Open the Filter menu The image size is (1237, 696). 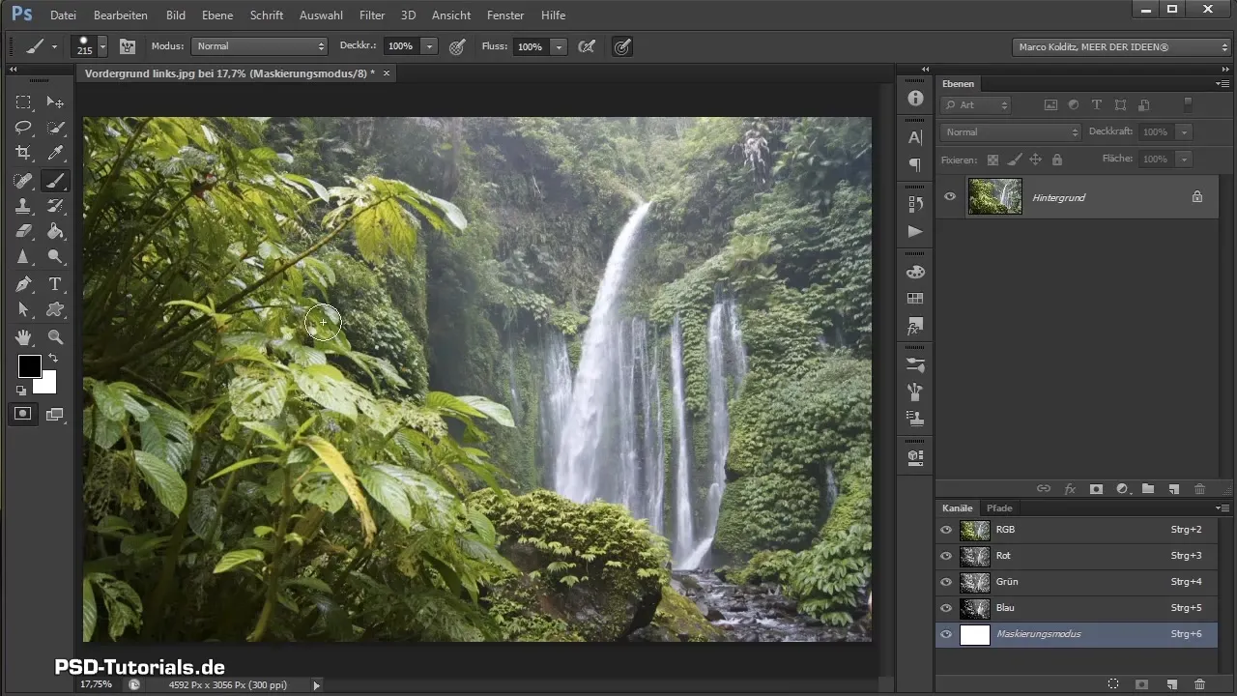pos(372,15)
